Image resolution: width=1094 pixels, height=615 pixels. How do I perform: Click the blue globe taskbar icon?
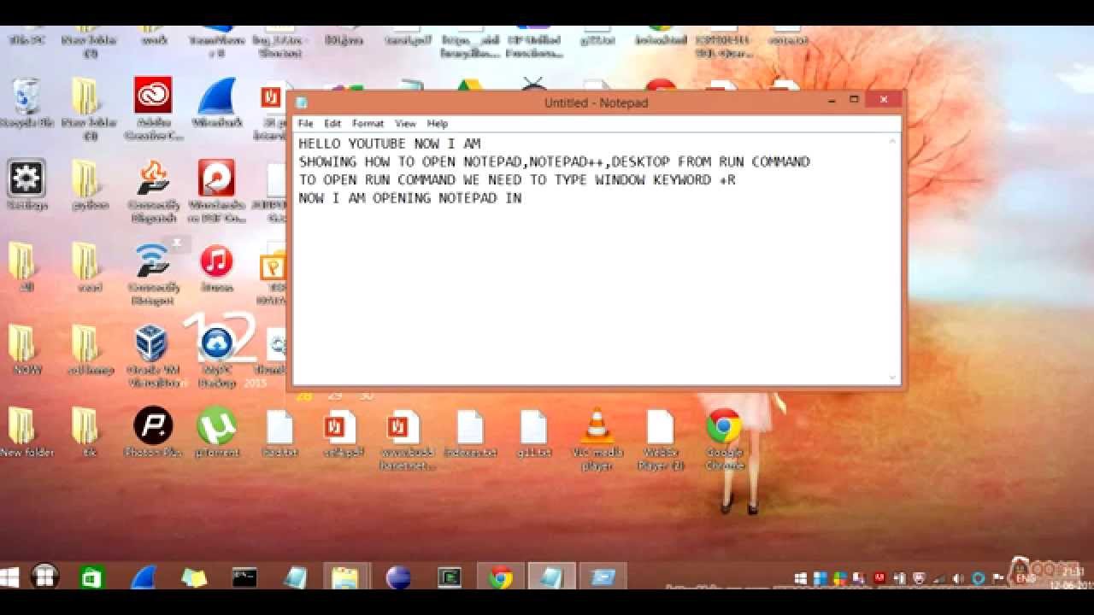[398, 577]
